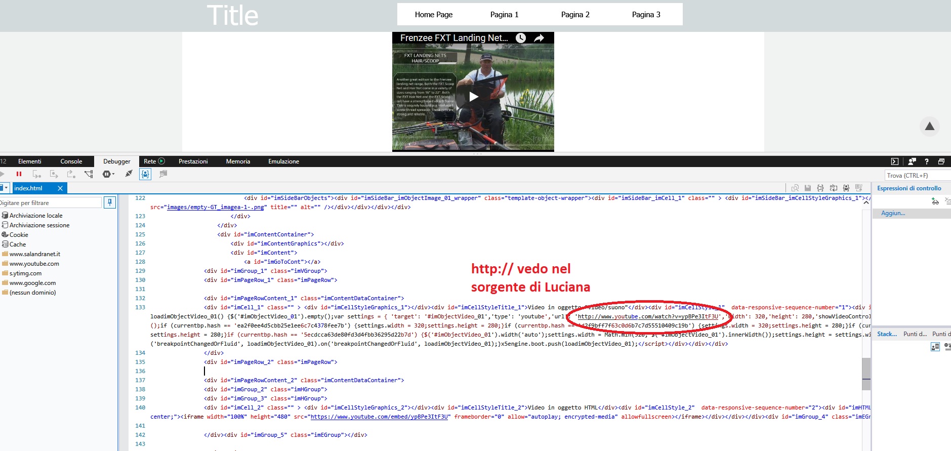
Task: Click the save file floppy icon
Action: [x=808, y=188]
